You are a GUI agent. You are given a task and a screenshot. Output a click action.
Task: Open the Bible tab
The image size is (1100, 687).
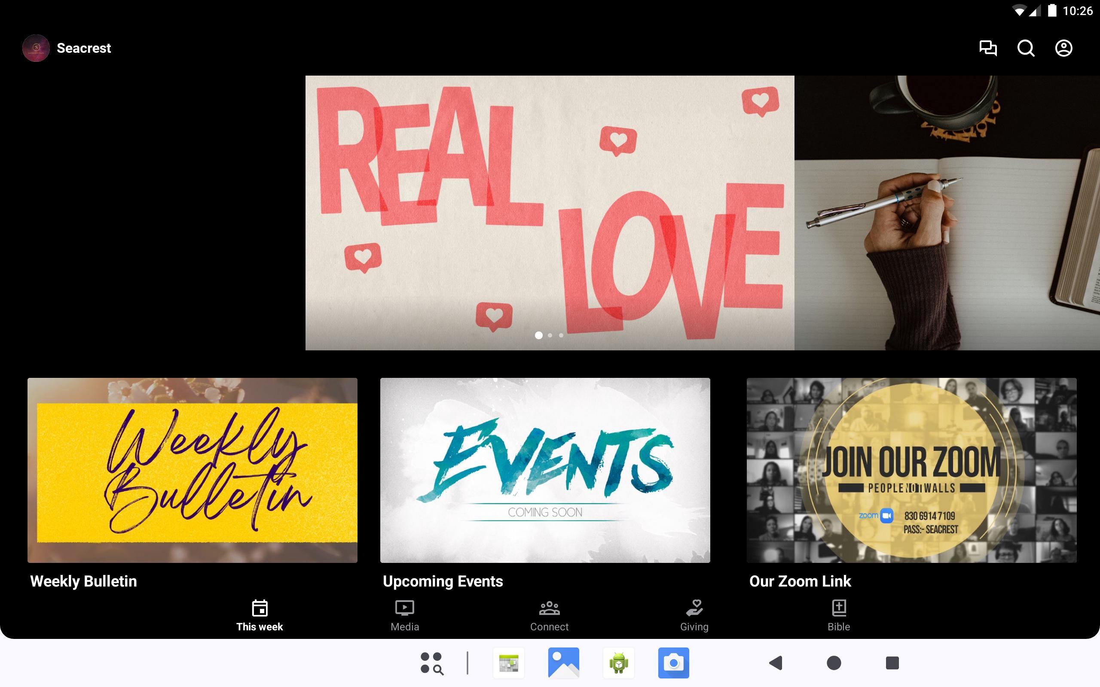[839, 616]
